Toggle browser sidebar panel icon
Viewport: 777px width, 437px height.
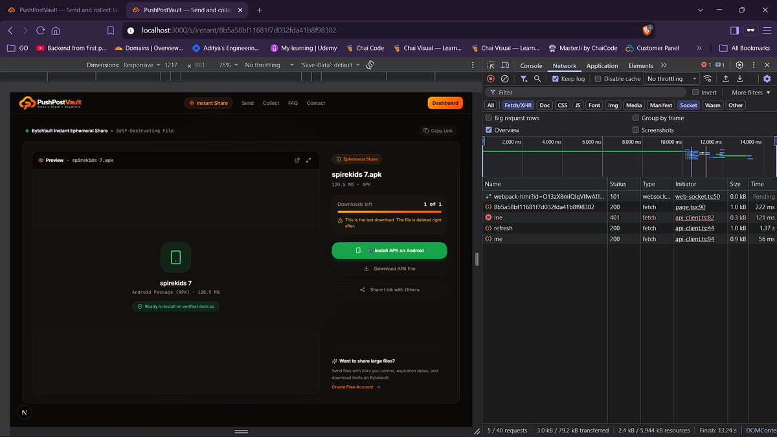[x=734, y=30]
